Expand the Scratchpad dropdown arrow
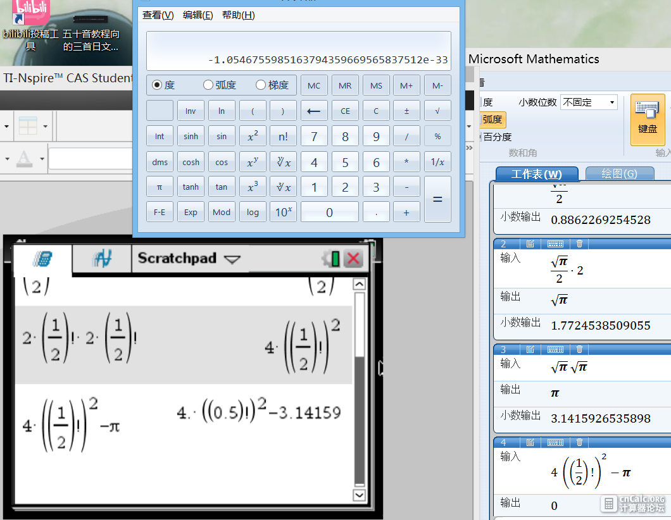This screenshot has height=520, width=671. tap(232, 259)
